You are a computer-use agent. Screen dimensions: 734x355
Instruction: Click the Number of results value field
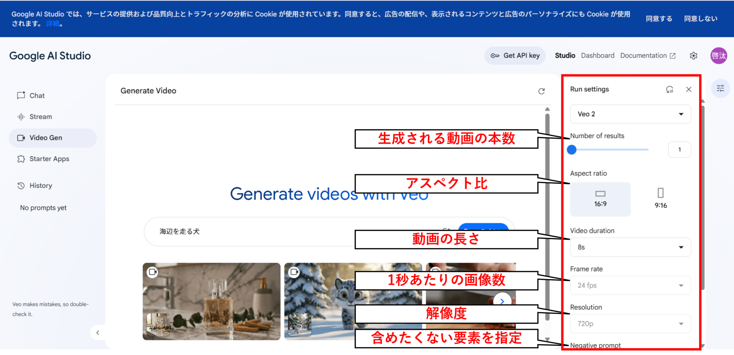(x=679, y=149)
